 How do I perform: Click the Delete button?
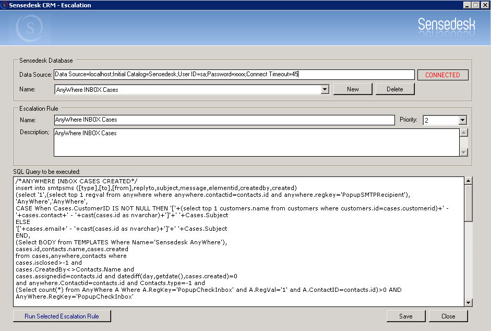395,89
